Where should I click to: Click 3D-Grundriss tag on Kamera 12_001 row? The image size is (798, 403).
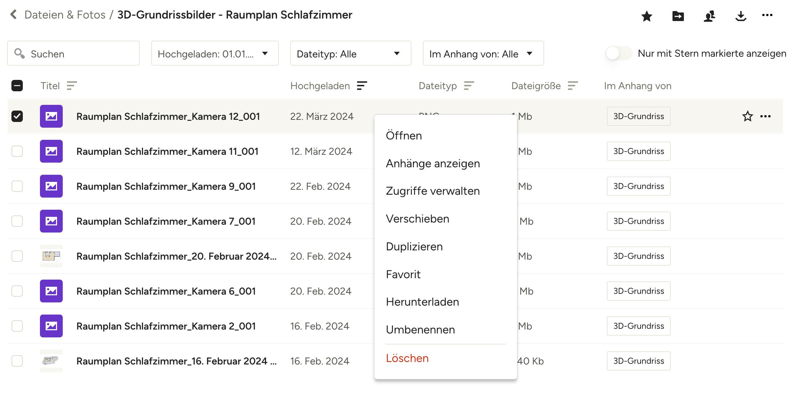(x=639, y=116)
